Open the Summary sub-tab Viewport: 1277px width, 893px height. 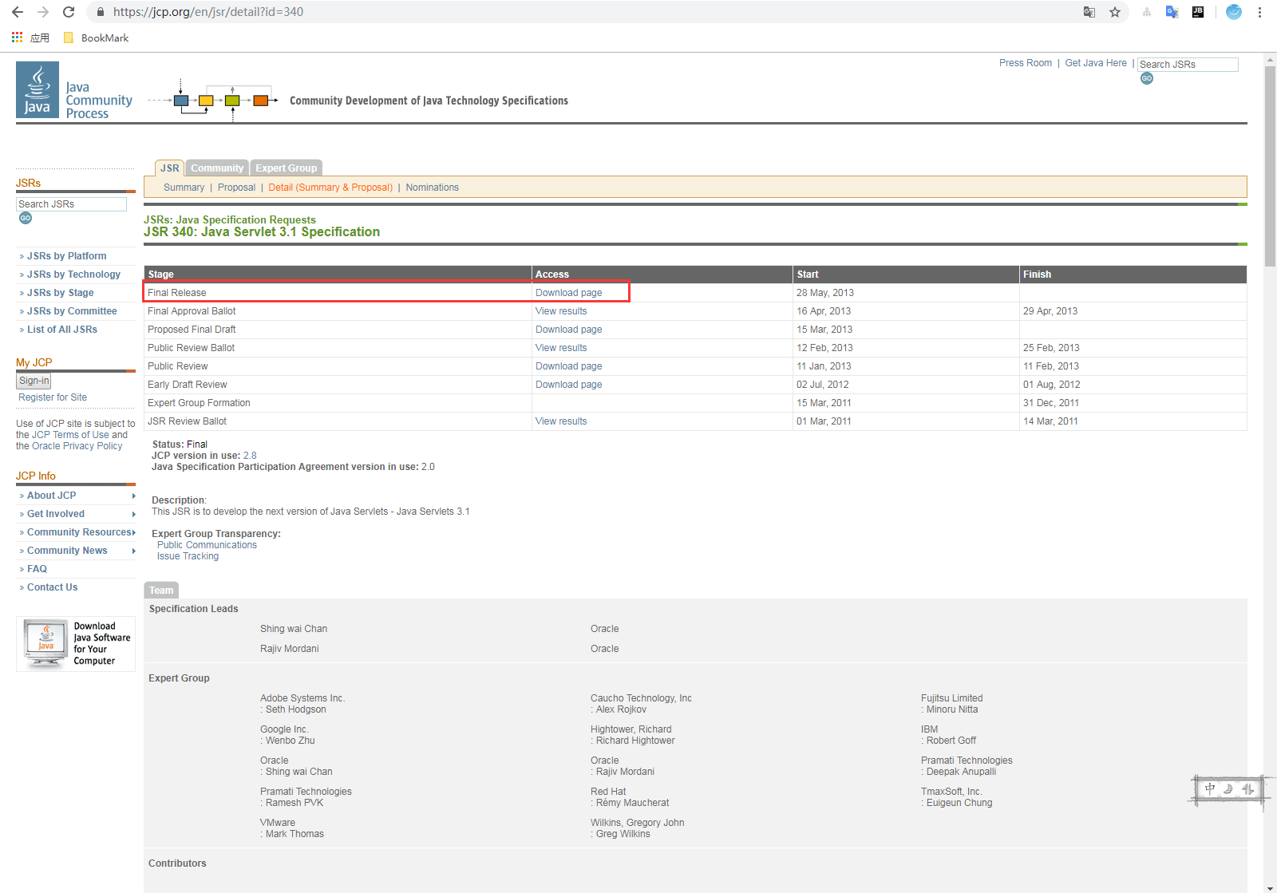pos(184,188)
